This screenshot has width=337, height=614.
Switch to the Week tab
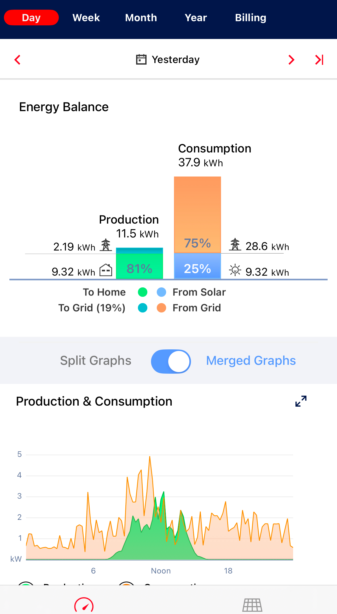pyautogui.click(x=86, y=18)
